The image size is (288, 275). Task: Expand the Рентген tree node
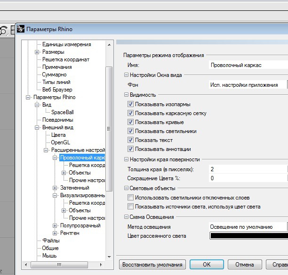(55, 233)
